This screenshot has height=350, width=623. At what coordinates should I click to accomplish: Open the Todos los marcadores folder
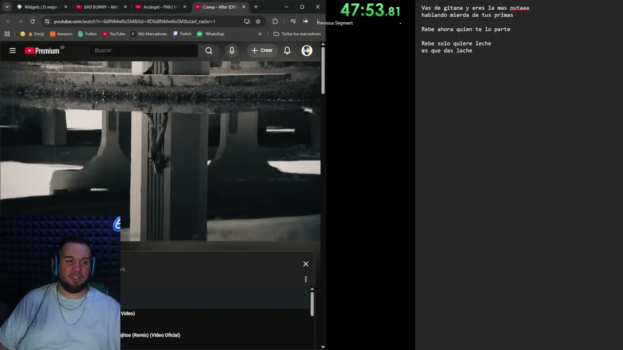tap(297, 34)
